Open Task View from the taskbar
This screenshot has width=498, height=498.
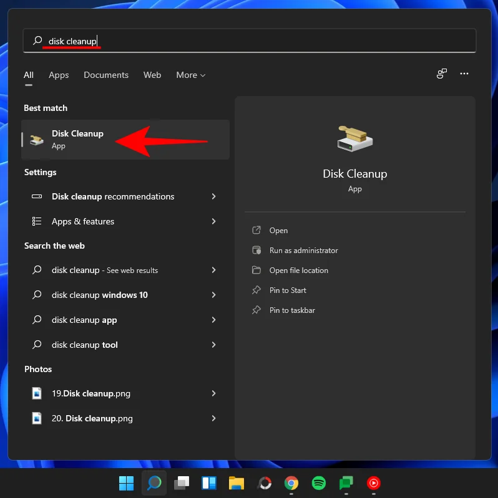coord(182,483)
